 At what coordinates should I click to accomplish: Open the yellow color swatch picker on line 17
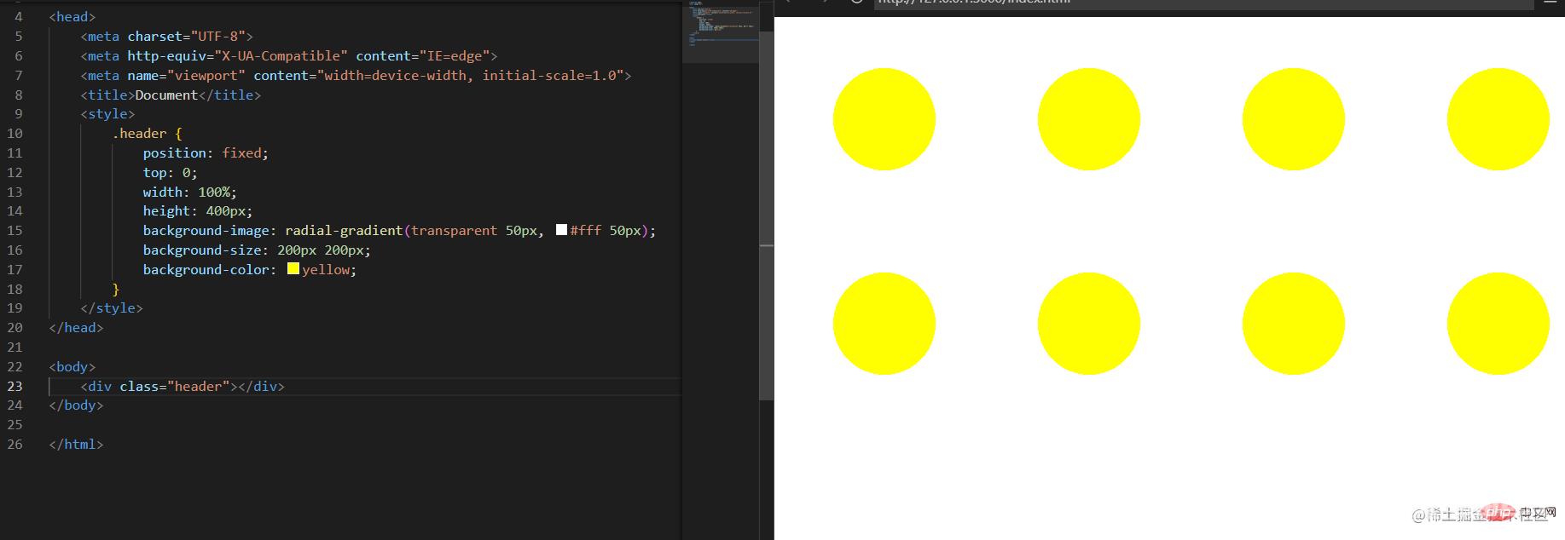(293, 269)
